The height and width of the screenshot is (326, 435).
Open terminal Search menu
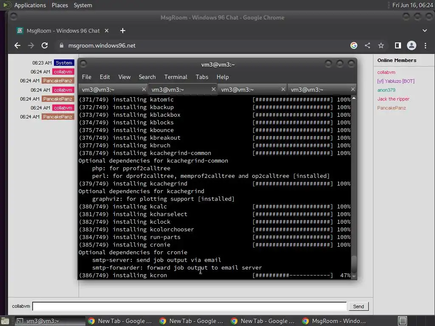tap(147, 77)
